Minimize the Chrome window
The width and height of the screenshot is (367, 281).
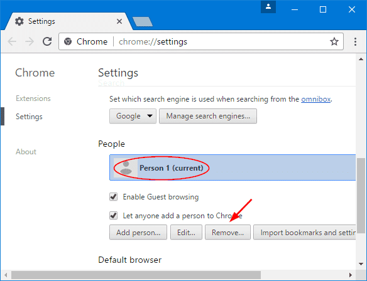point(295,9)
